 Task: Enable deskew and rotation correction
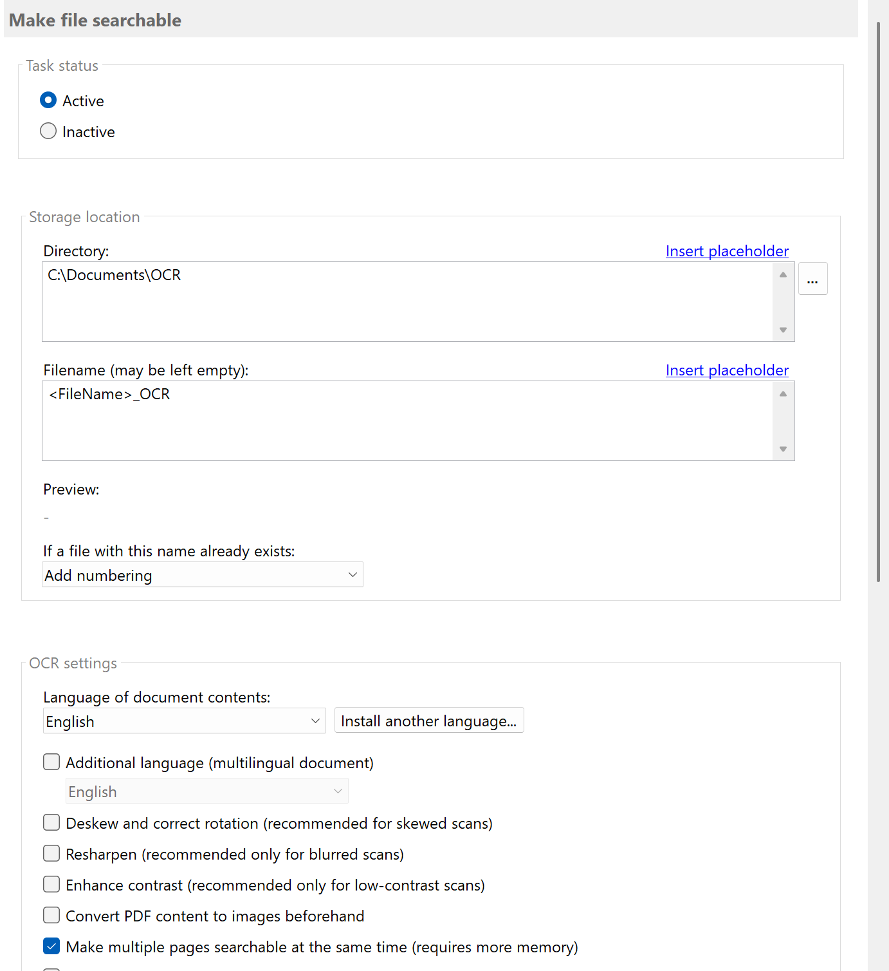(x=51, y=822)
